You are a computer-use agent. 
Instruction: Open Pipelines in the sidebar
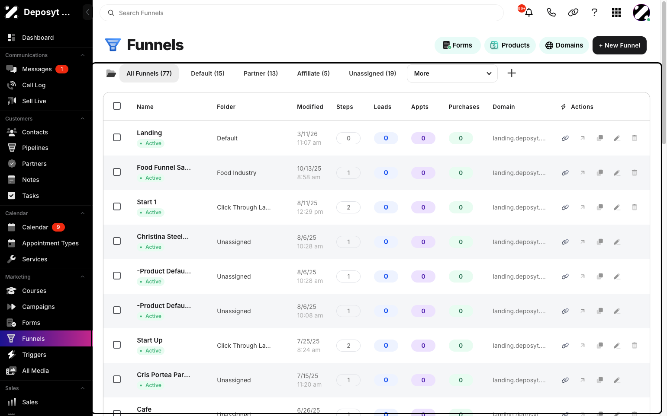tap(46, 148)
